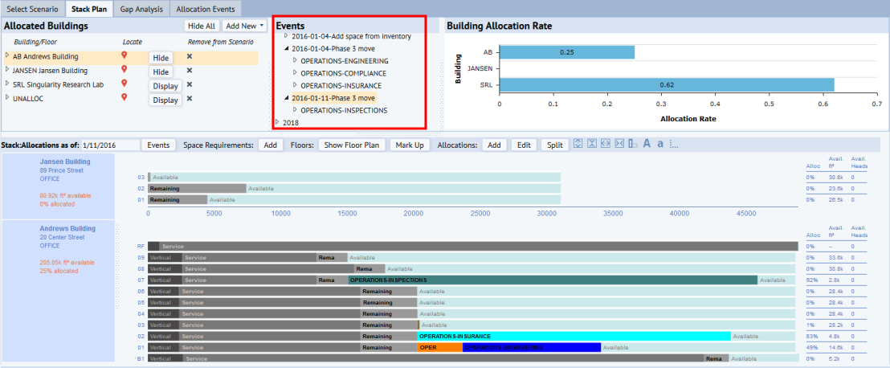Open the Add New dropdown

tap(244, 26)
